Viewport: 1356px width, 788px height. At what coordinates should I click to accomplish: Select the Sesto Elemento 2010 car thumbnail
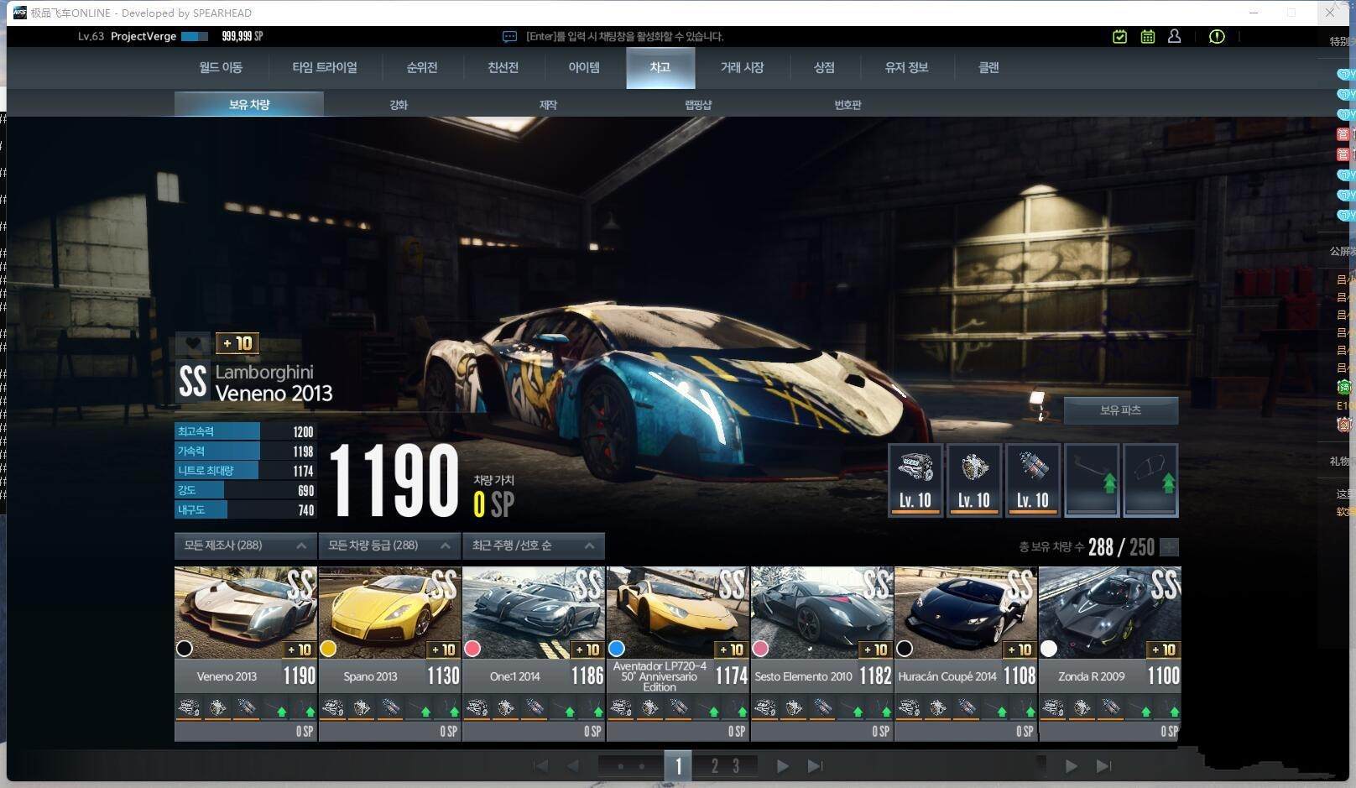pyautogui.click(x=822, y=612)
